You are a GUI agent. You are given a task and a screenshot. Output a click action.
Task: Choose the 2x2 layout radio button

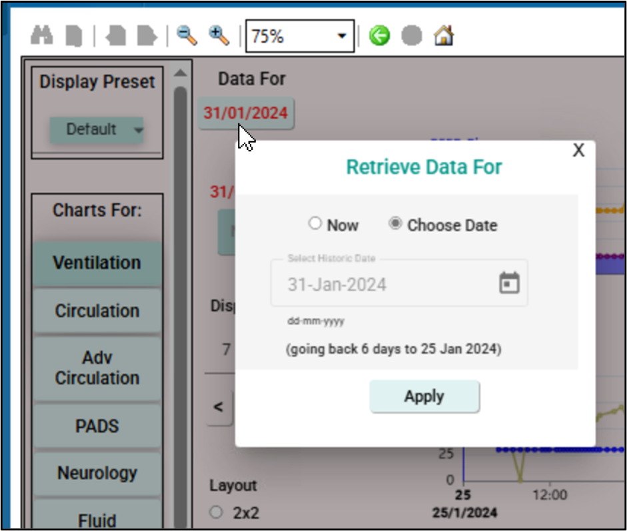(x=217, y=512)
